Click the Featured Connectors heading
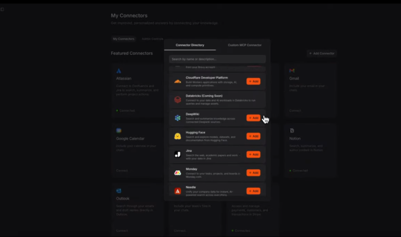401x237 pixels. click(x=132, y=53)
